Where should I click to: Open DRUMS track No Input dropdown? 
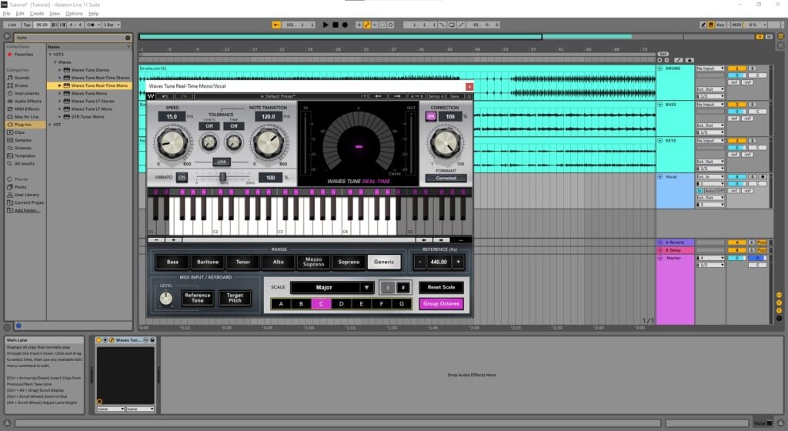[710, 68]
